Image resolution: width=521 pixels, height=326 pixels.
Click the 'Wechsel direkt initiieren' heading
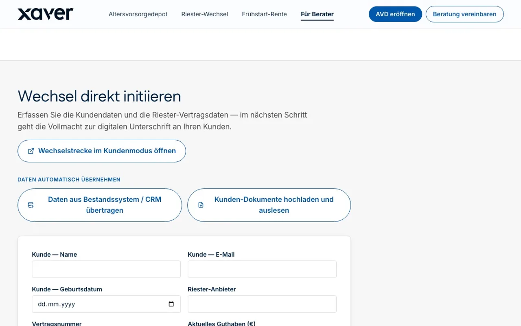pyautogui.click(x=99, y=96)
